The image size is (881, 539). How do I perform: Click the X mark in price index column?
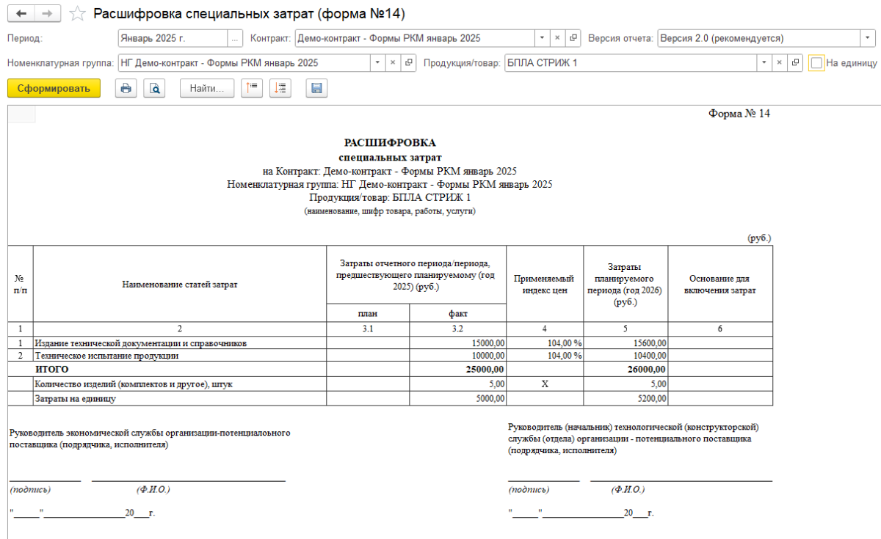click(x=545, y=384)
